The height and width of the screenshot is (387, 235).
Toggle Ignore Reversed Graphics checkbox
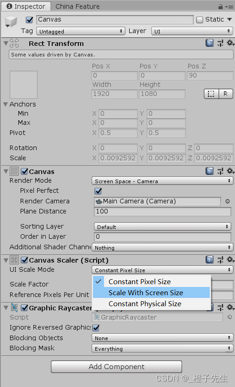pos(96,328)
